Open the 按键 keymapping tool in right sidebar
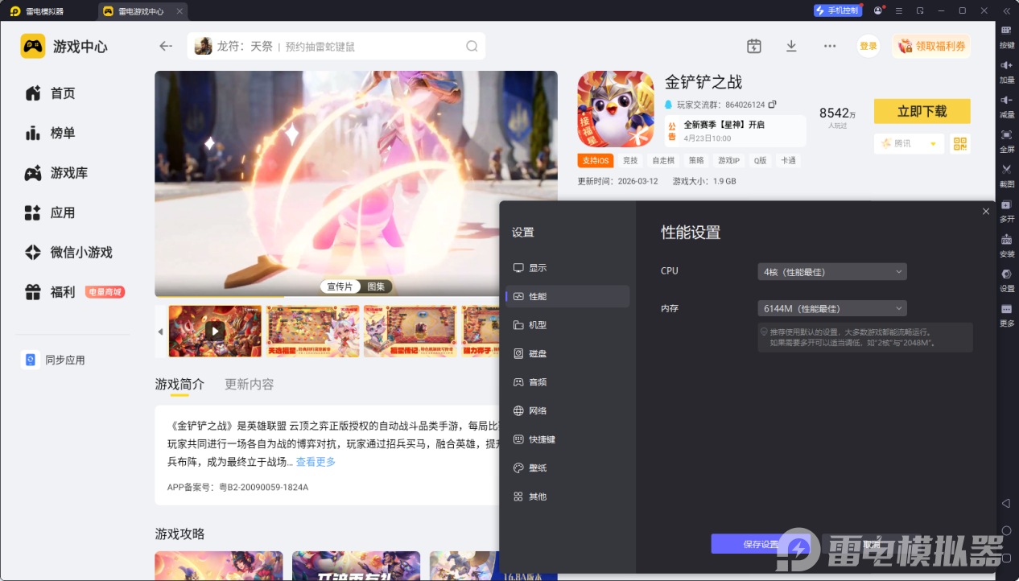 pyautogui.click(x=1006, y=35)
